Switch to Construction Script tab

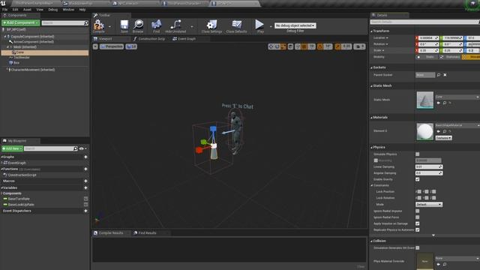tap(149, 39)
